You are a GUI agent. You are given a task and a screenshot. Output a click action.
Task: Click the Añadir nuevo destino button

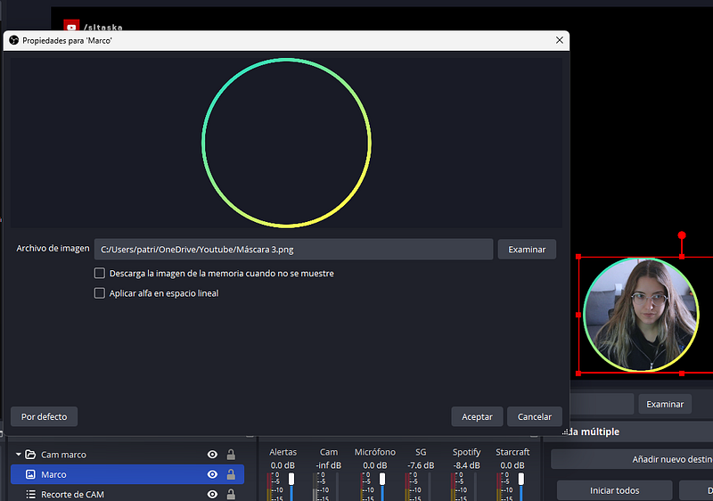pyautogui.click(x=632, y=459)
